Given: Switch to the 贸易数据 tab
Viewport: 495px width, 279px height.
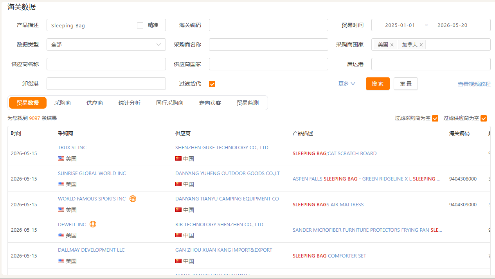Looking at the screenshot, I should tap(28, 103).
